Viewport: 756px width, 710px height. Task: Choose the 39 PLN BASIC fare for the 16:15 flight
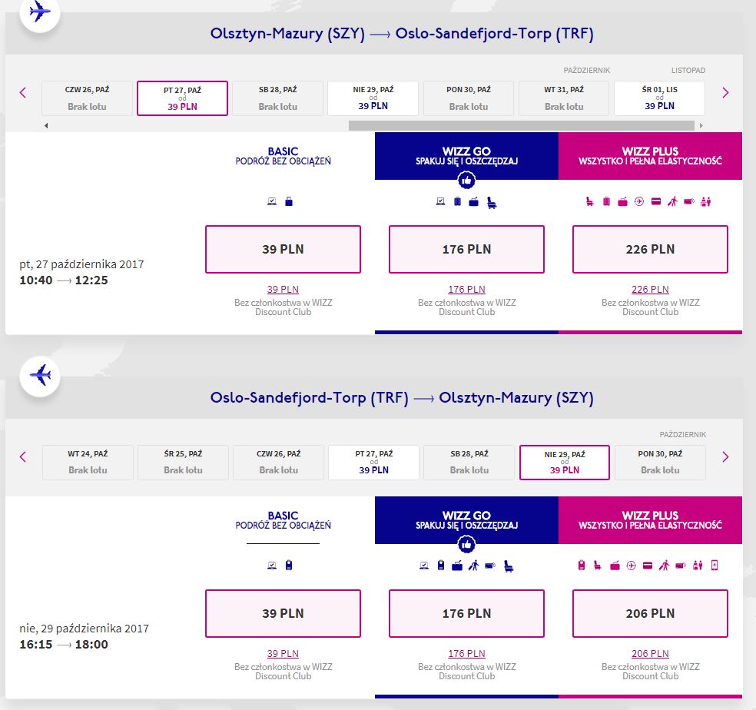click(x=283, y=613)
